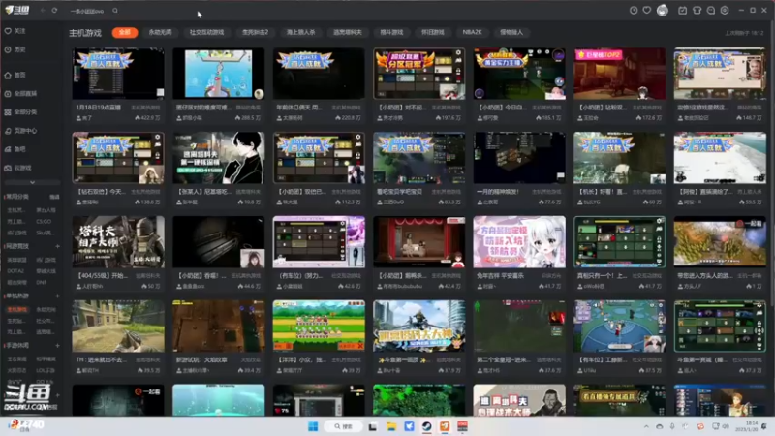Open the 关注 heart item in sidebar
The height and width of the screenshot is (436, 775).
coord(15,31)
